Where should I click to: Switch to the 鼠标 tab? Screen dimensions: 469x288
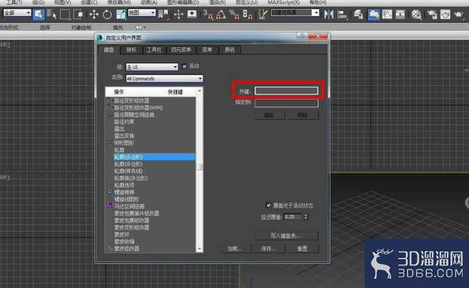pos(132,50)
